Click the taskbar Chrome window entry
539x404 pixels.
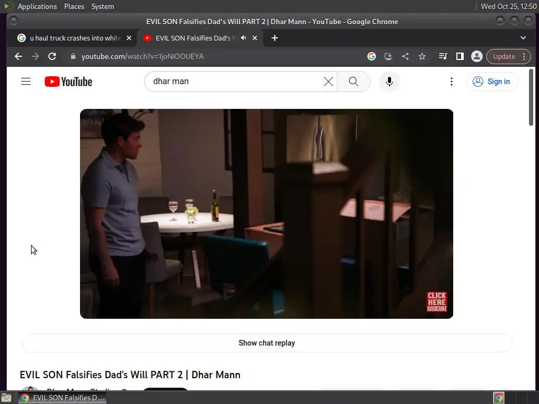62,398
